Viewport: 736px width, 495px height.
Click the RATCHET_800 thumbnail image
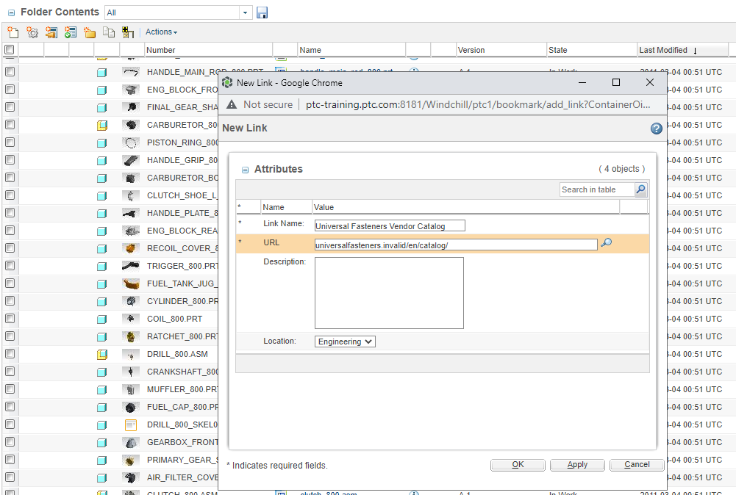point(131,336)
